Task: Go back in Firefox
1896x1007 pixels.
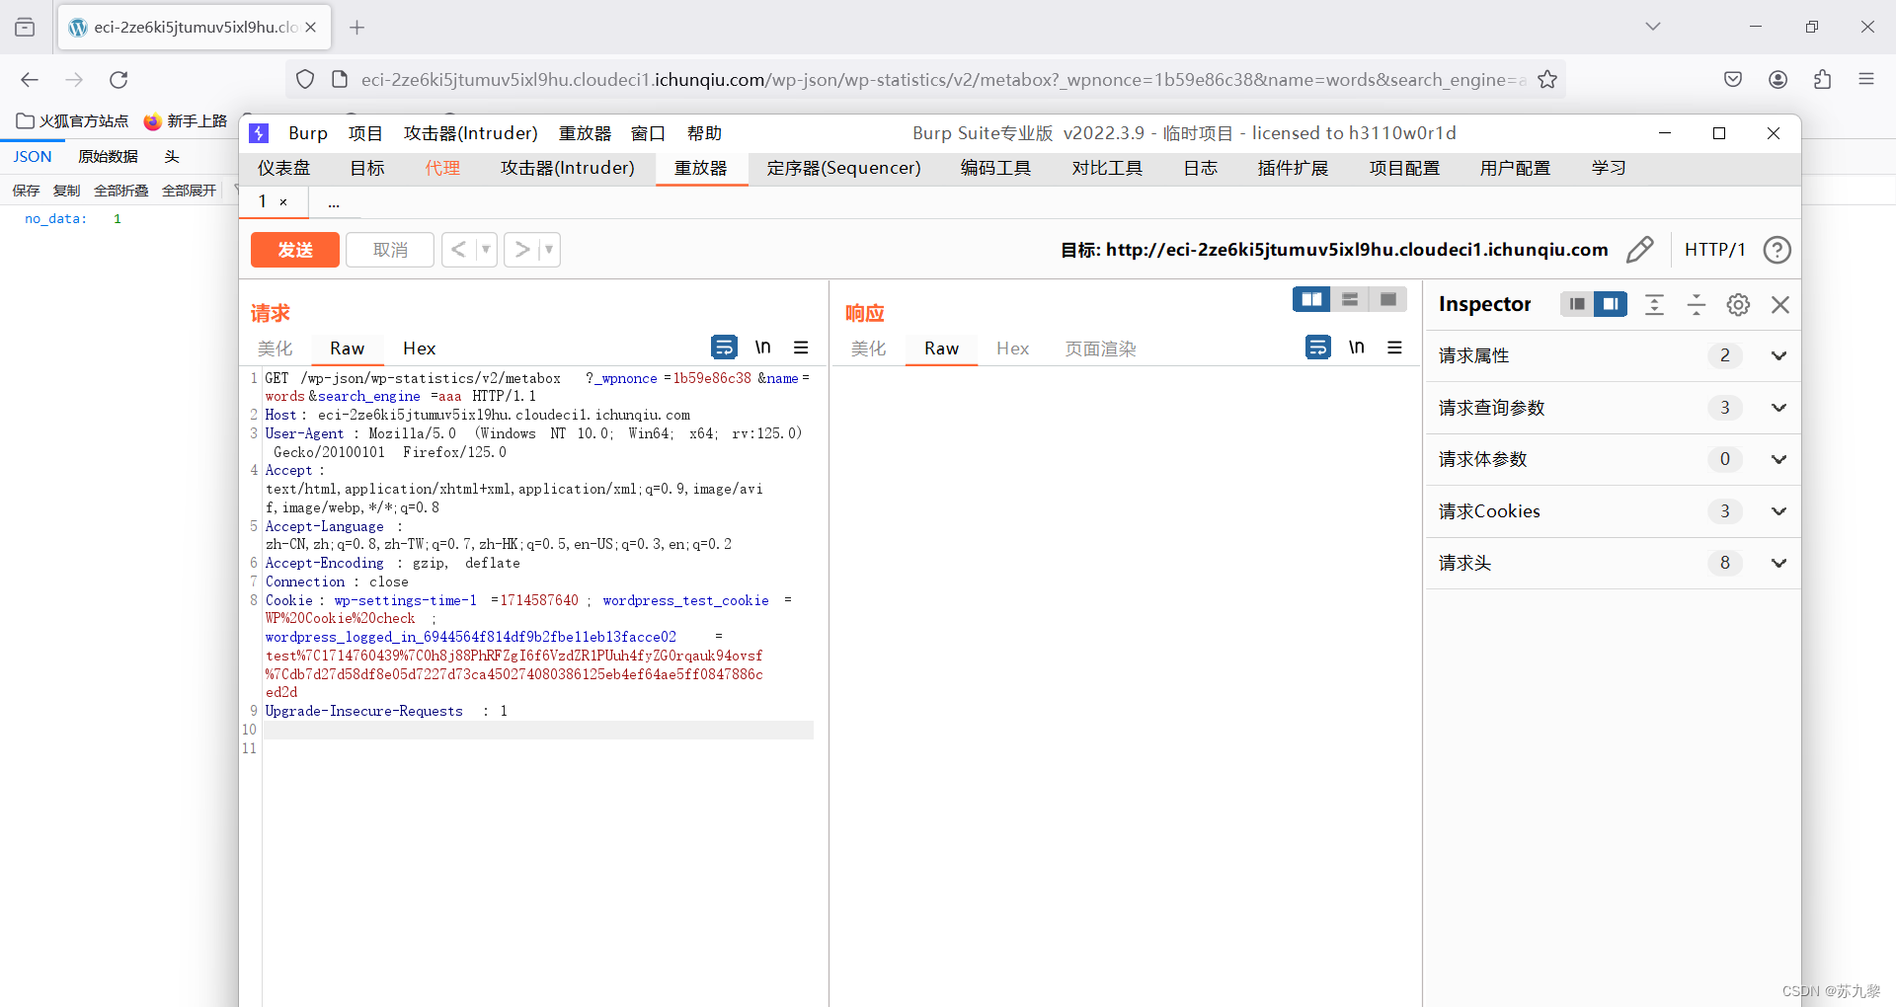Action: [x=30, y=80]
